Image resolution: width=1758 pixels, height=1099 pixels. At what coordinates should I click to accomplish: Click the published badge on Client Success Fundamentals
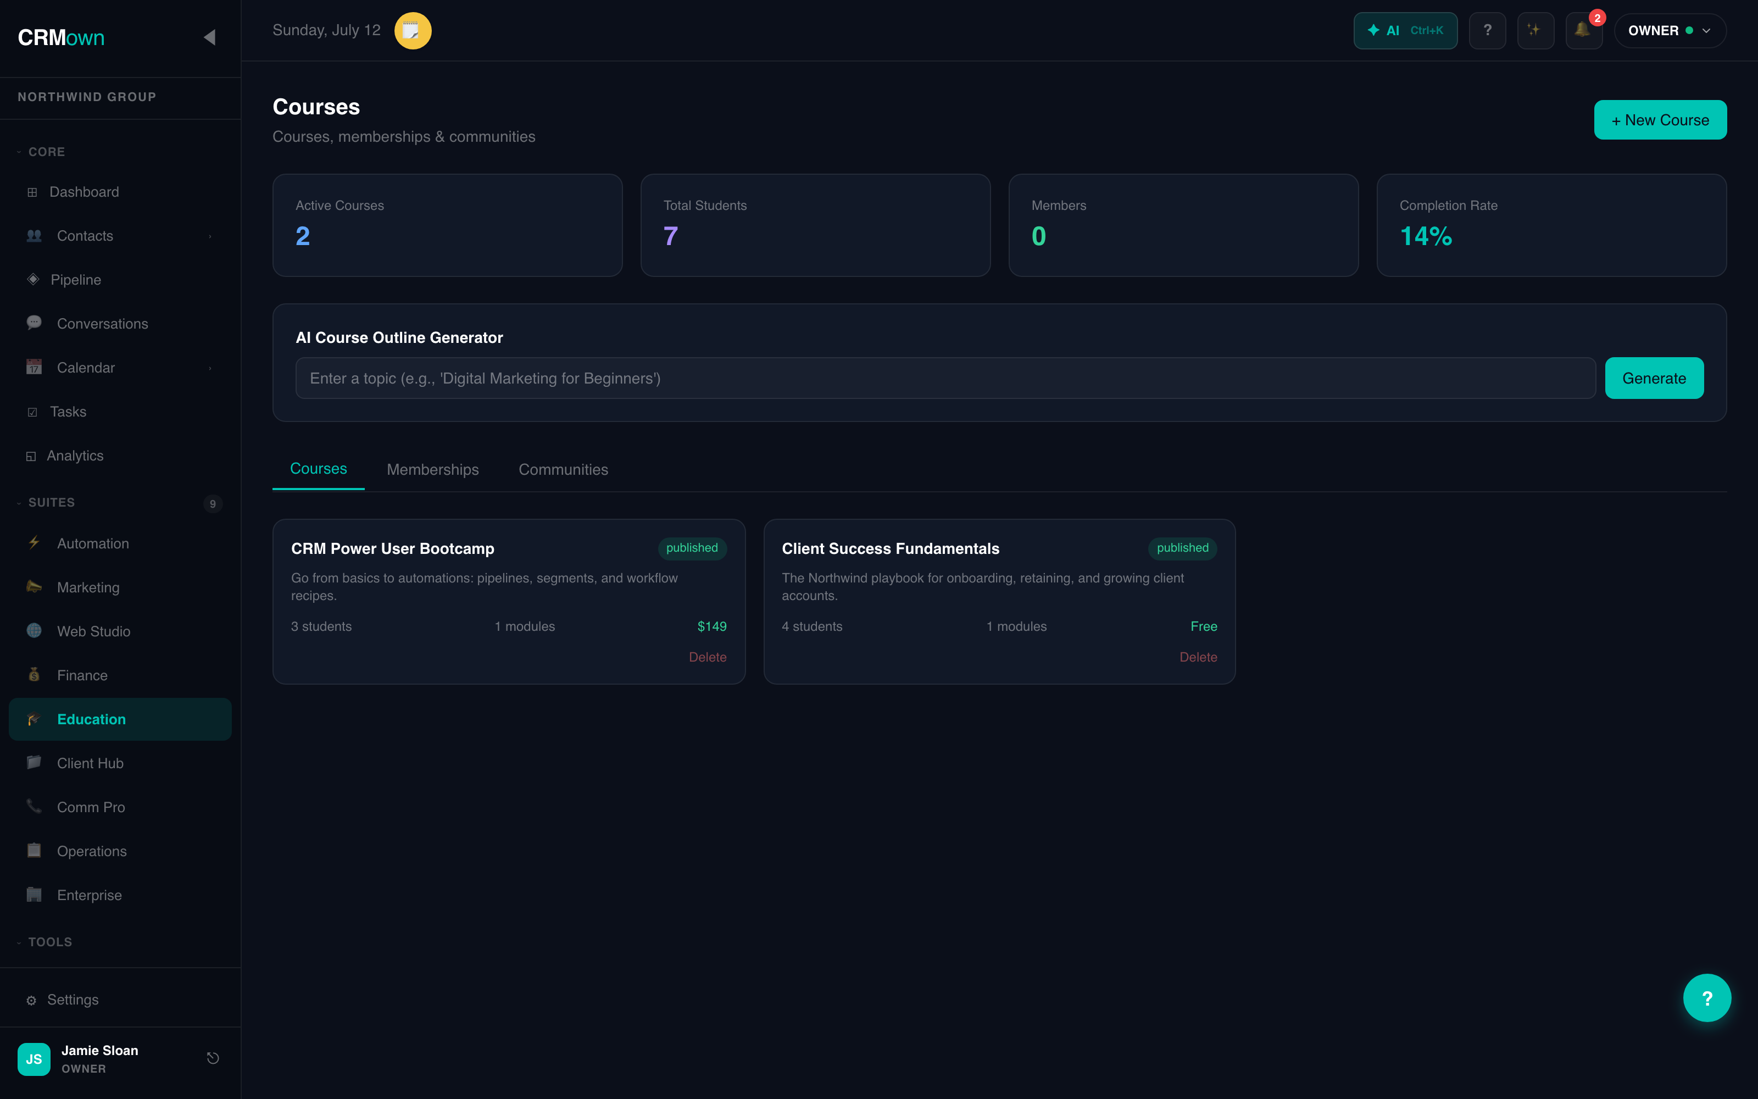point(1183,548)
